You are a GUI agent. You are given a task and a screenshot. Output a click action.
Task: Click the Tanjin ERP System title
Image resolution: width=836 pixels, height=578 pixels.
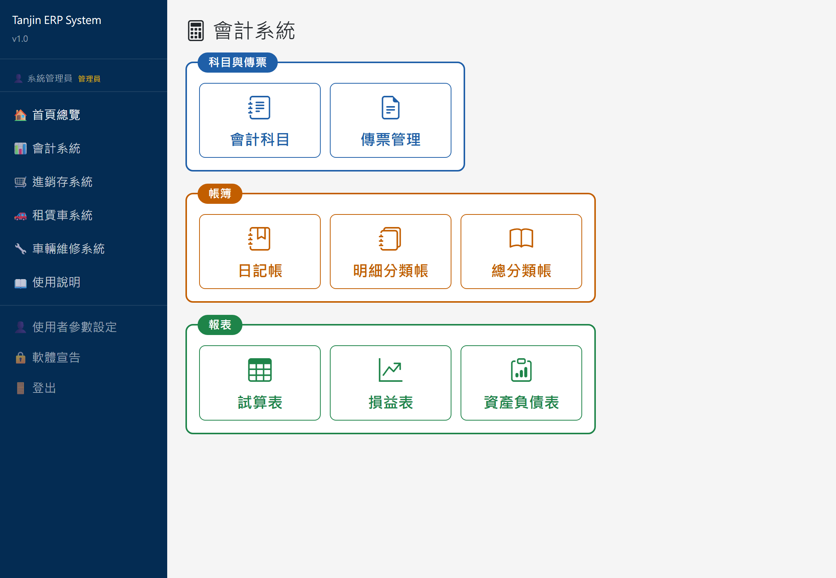coord(57,20)
